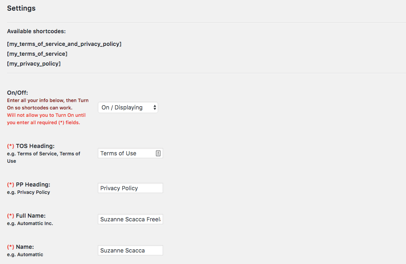Click the 'e.g. Automattic' hint under Name
The height and width of the screenshot is (264, 406).
25,255
